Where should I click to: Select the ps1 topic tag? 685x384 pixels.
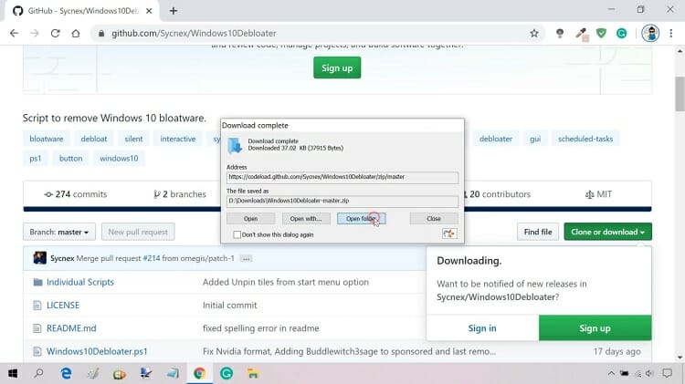(x=36, y=159)
